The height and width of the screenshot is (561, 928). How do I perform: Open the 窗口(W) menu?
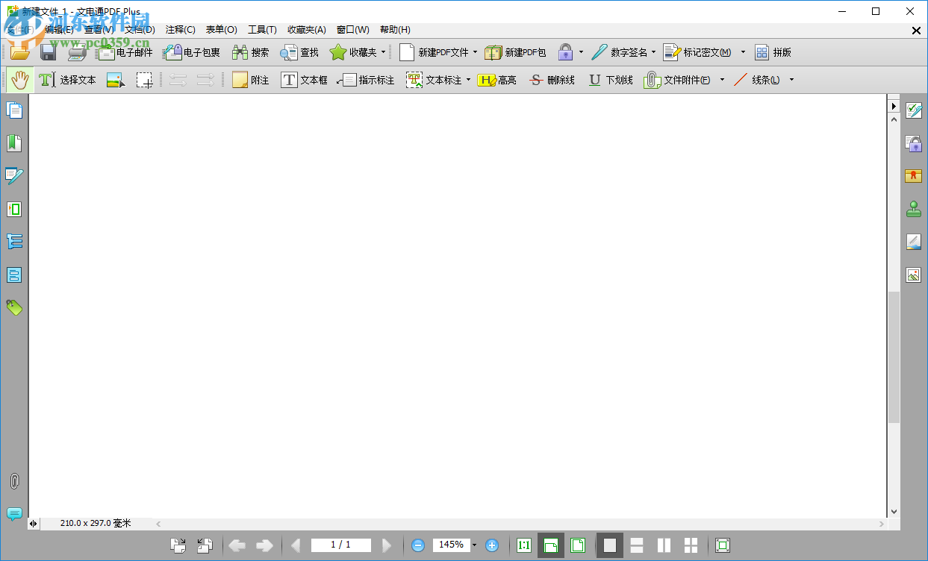click(353, 30)
